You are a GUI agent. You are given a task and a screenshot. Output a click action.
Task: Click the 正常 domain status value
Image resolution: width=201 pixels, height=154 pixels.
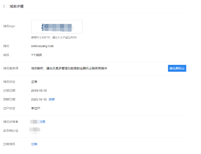click(34, 82)
